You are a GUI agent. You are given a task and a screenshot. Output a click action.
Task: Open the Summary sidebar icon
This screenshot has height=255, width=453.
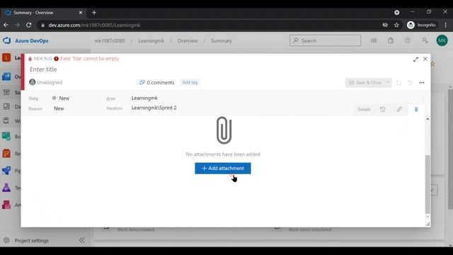[6, 92]
